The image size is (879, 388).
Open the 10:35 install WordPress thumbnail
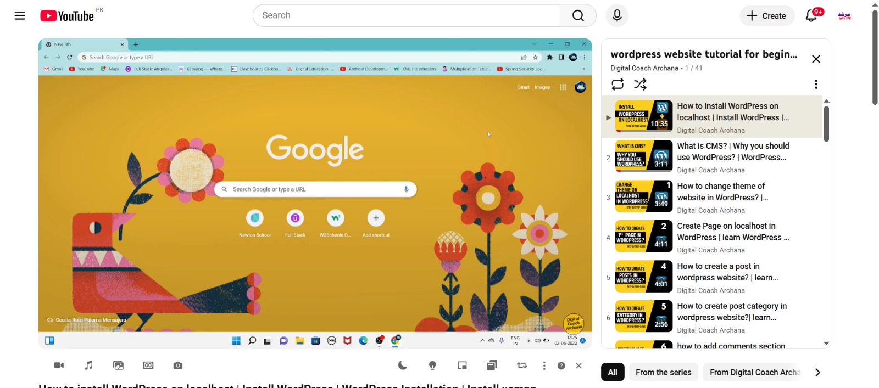[644, 116]
